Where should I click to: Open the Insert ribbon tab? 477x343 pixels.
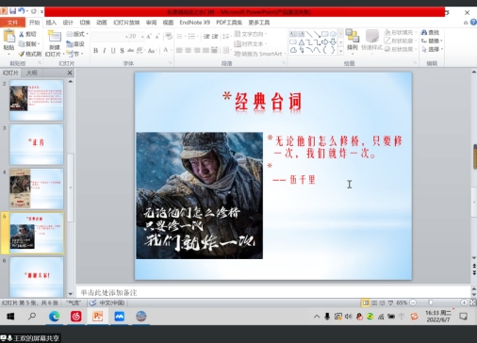coord(51,23)
